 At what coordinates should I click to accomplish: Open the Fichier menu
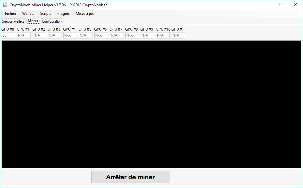(x=11, y=14)
